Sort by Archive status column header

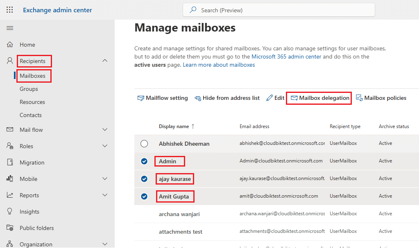(394, 126)
